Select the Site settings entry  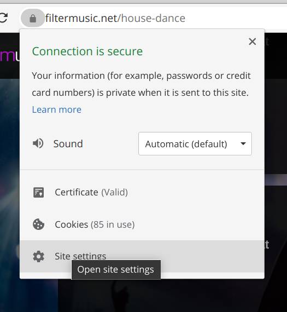click(x=142, y=256)
